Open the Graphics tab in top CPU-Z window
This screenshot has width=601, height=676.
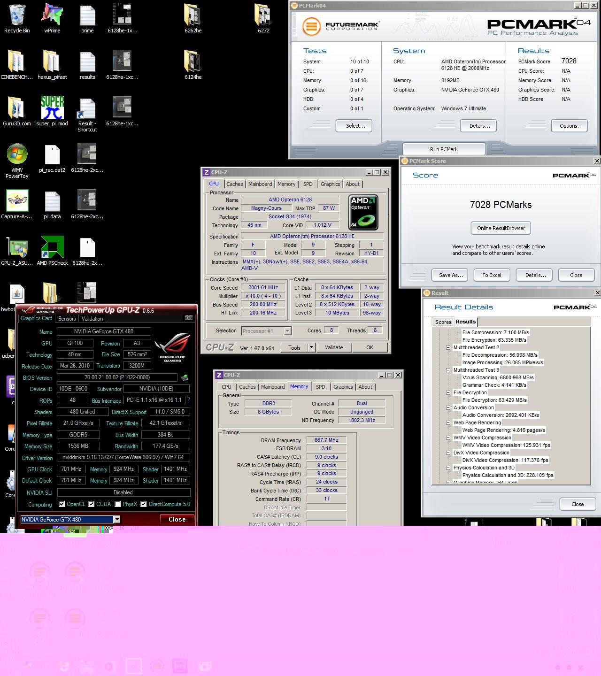(x=331, y=184)
